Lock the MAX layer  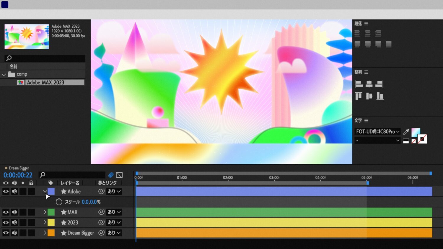coord(31,212)
